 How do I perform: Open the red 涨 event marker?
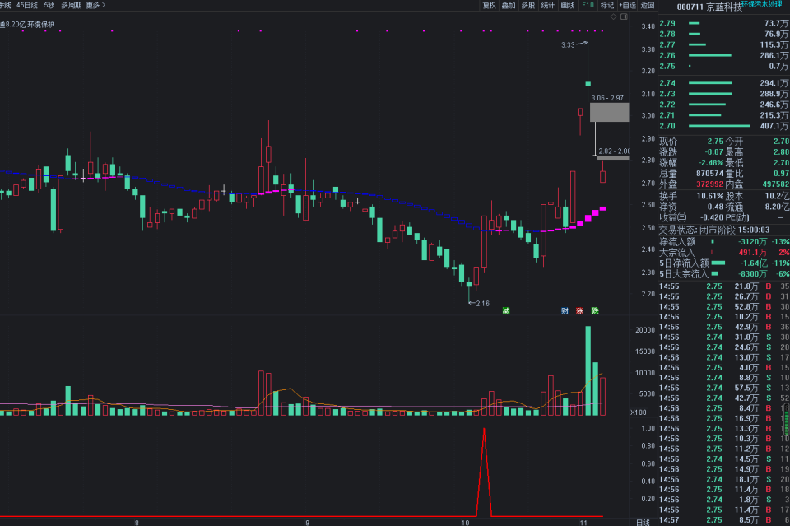click(579, 310)
